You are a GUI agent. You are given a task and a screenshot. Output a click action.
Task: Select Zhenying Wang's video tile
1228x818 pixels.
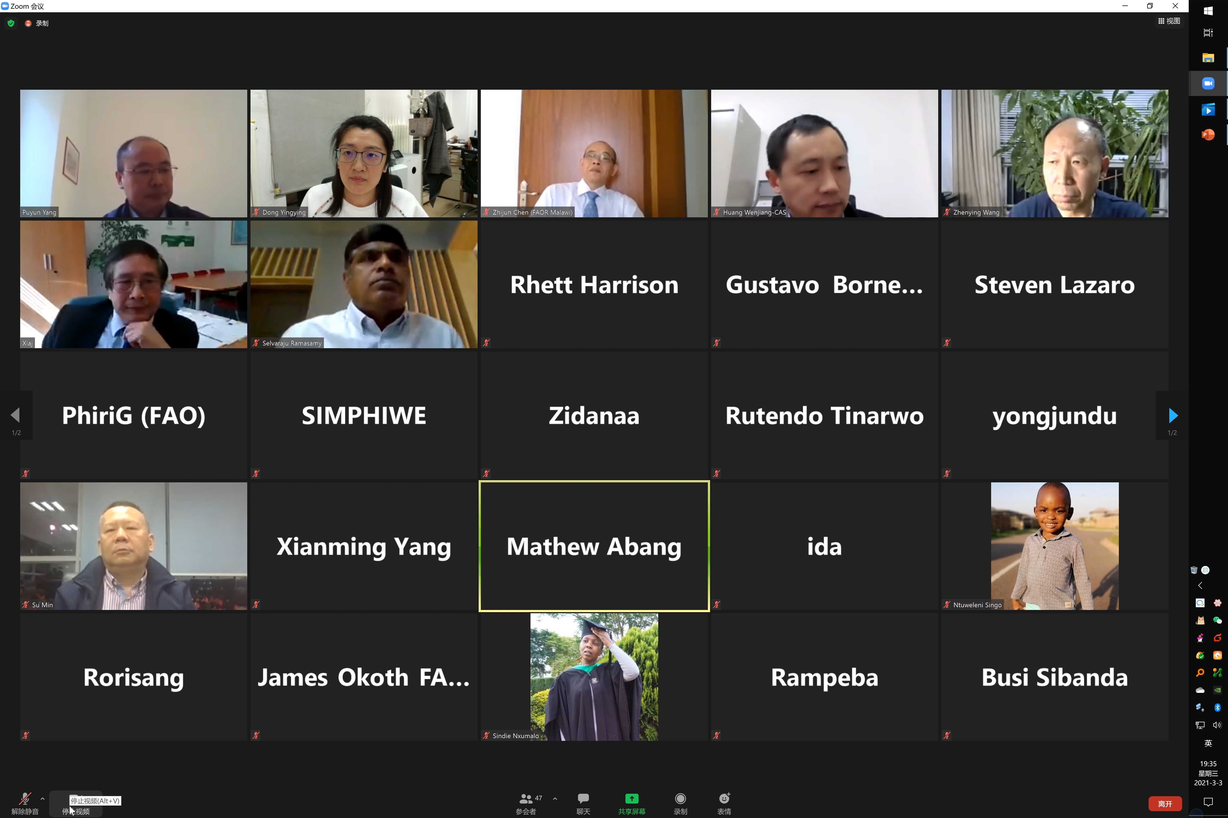[1055, 153]
